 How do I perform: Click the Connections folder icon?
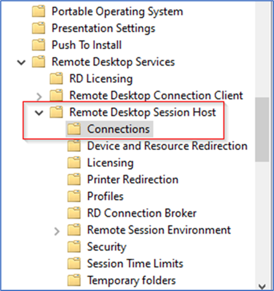point(74,129)
